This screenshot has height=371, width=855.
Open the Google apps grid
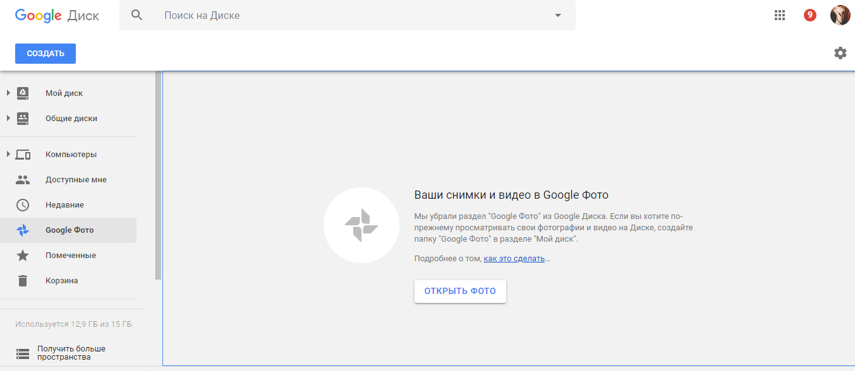[780, 15]
